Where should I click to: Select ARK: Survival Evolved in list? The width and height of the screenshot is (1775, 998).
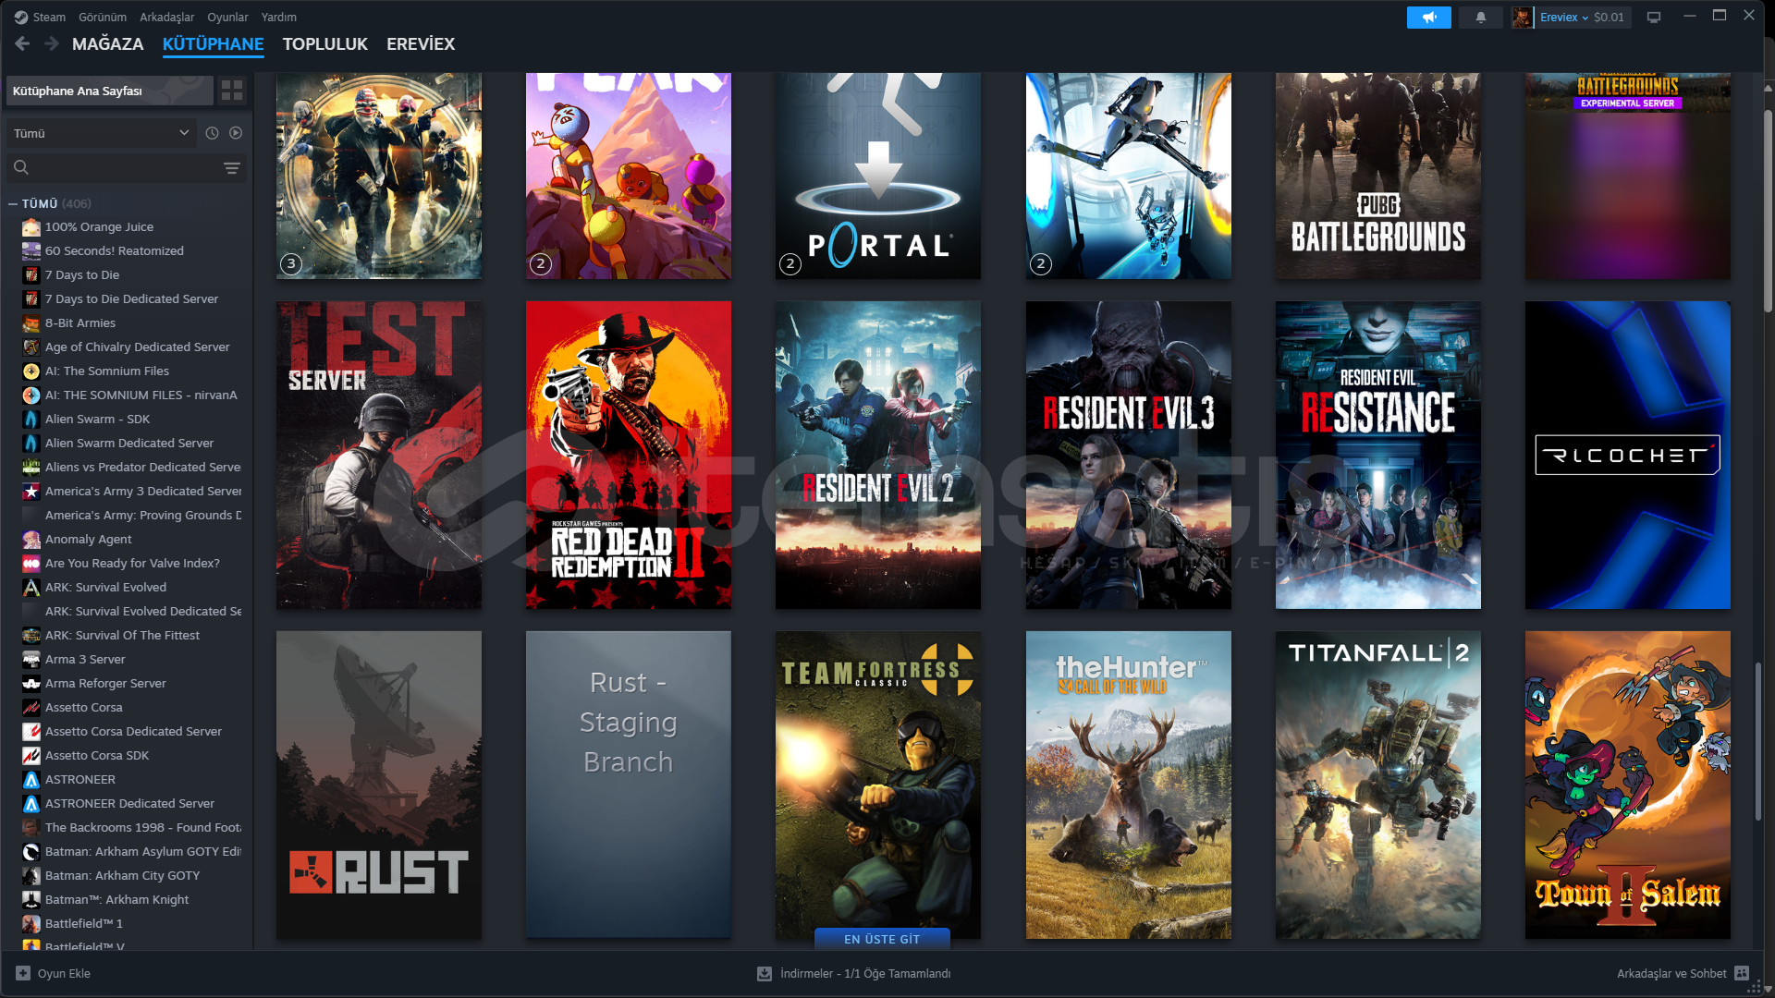[105, 587]
